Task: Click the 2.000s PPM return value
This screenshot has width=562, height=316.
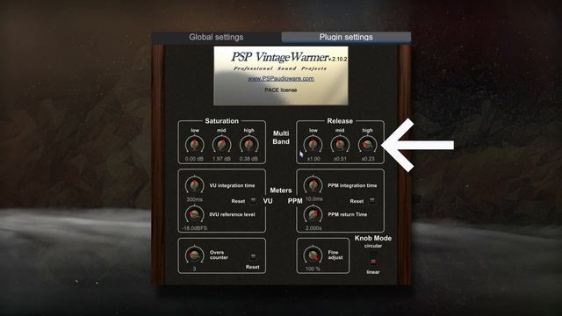Action: [x=313, y=228]
